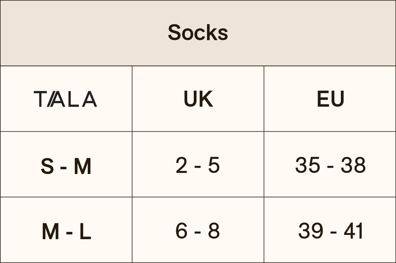This screenshot has height=263, width=396.
Task: Click the S - M size label
Action: [66, 167]
